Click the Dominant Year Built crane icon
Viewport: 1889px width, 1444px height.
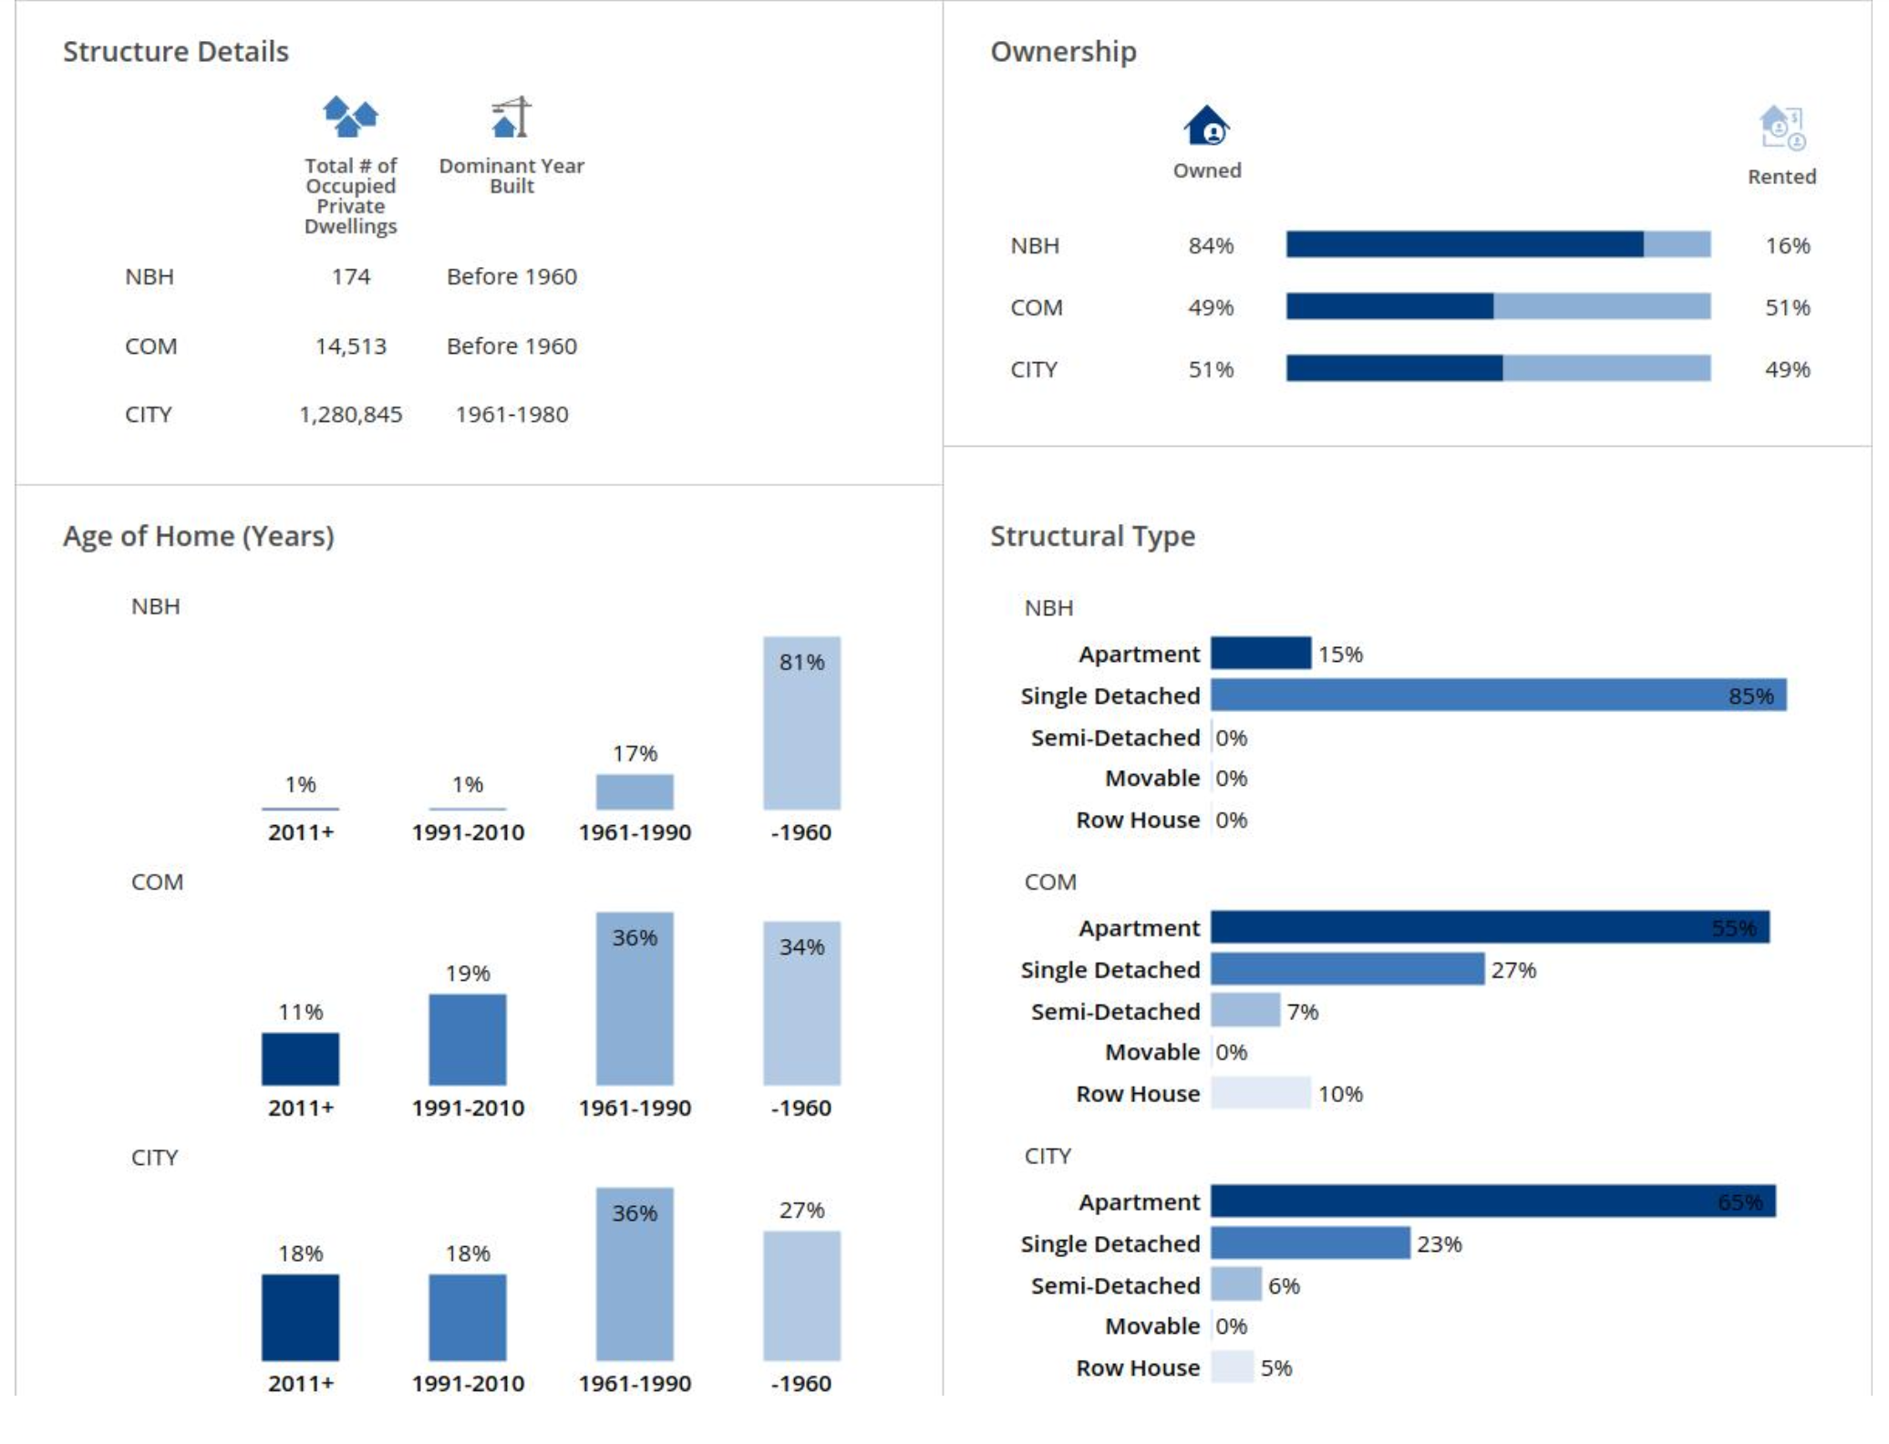(511, 118)
